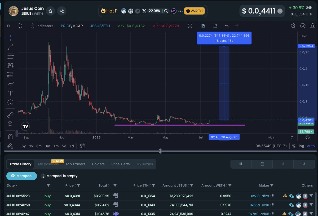Viewport: 318px width, 216px height.
Task: Toggle the magnet snap mode
Action: [x=10, y=137]
